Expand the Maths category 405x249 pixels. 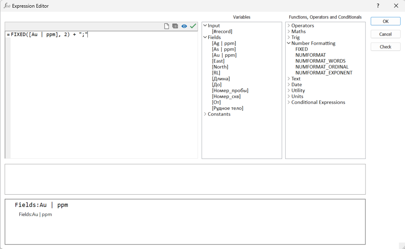coord(289,31)
